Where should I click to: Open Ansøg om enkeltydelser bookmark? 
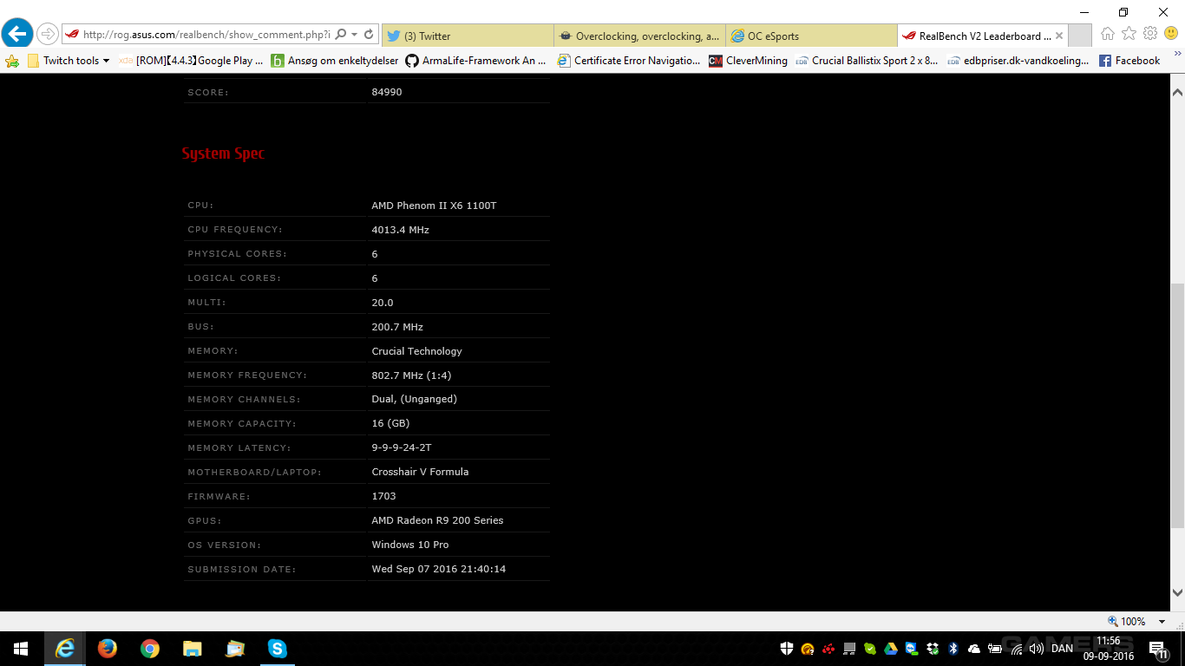(x=335, y=61)
